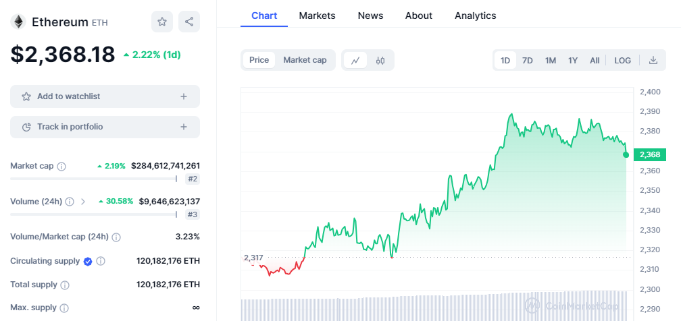Click the Volume (24h) info icon
The image size is (681, 321).
point(70,202)
